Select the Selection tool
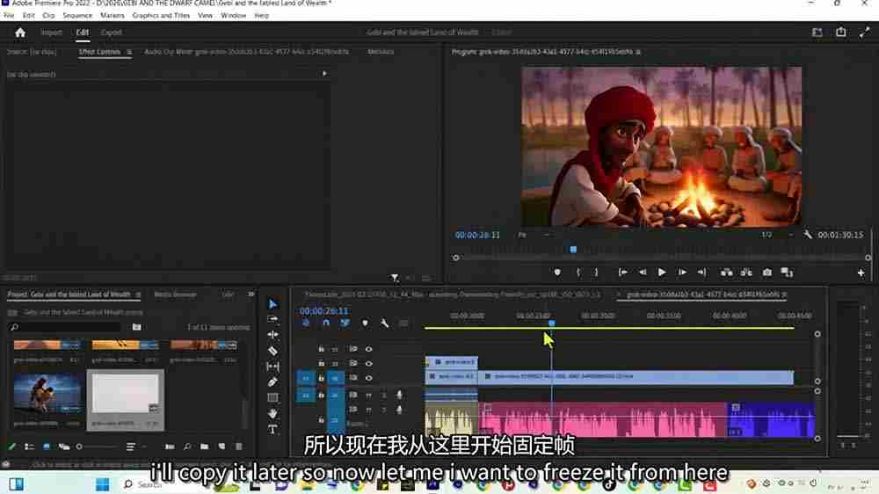The width and height of the screenshot is (879, 494). click(x=272, y=304)
